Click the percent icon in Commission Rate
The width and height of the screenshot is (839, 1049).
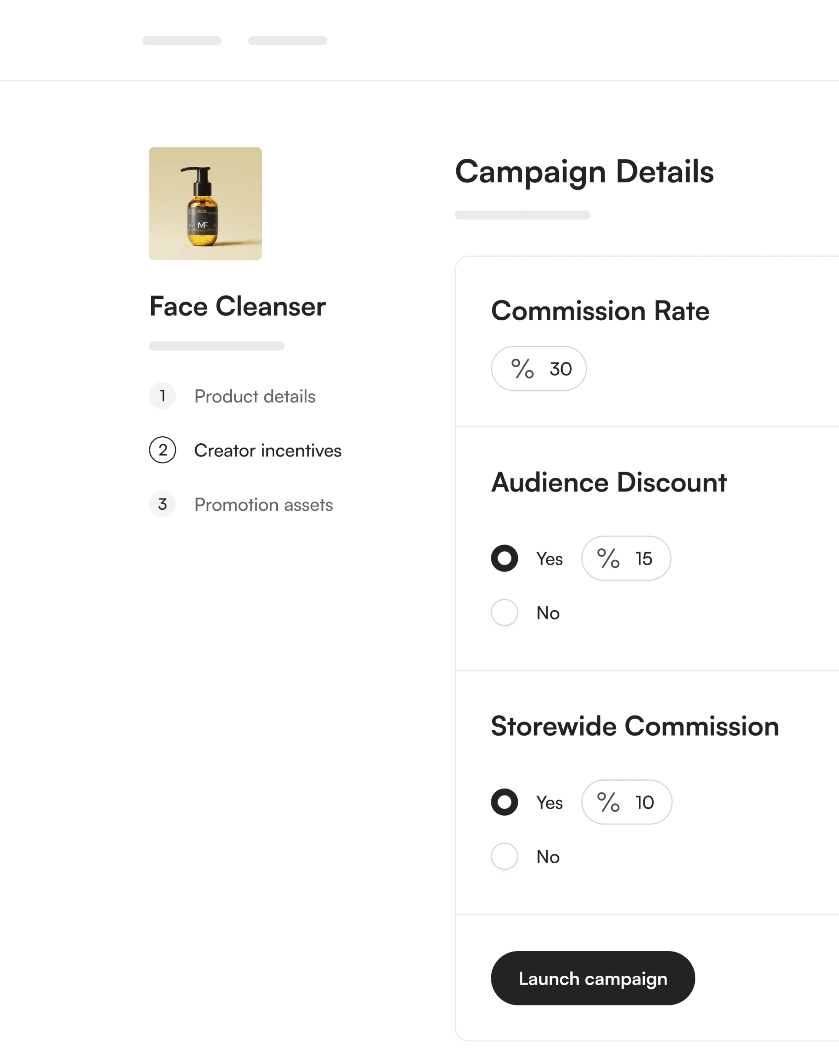click(x=522, y=368)
